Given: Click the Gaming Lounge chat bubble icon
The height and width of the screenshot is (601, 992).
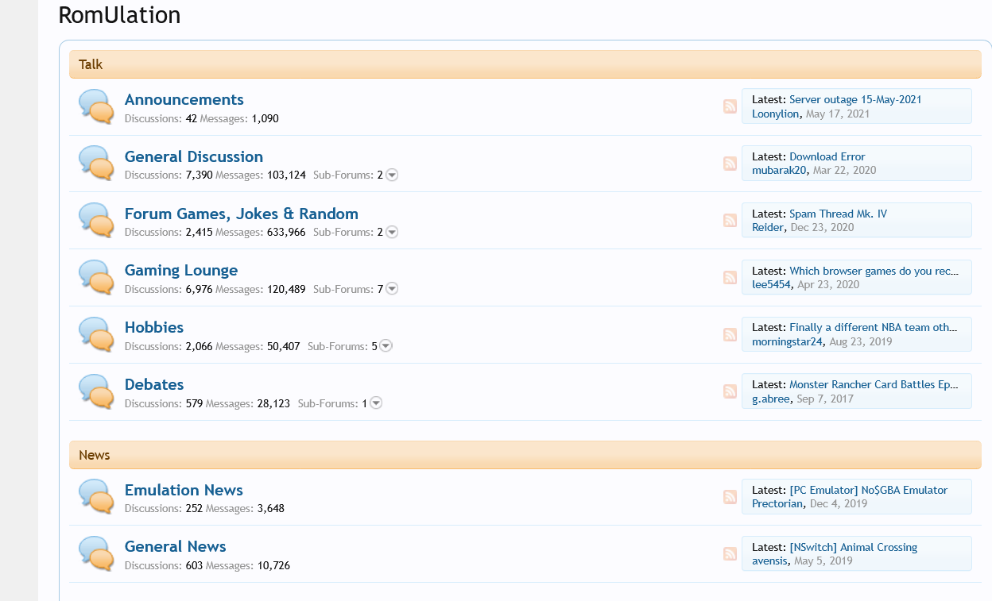Looking at the screenshot, I should click(97, 278).
